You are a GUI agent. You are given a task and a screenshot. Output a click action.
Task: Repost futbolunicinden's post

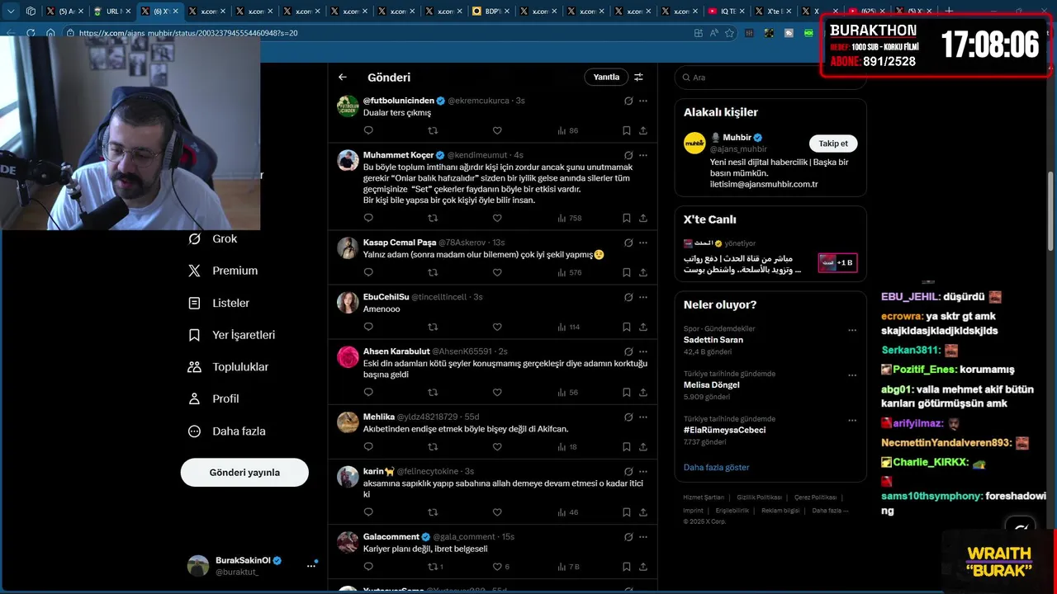click(433, 130)
